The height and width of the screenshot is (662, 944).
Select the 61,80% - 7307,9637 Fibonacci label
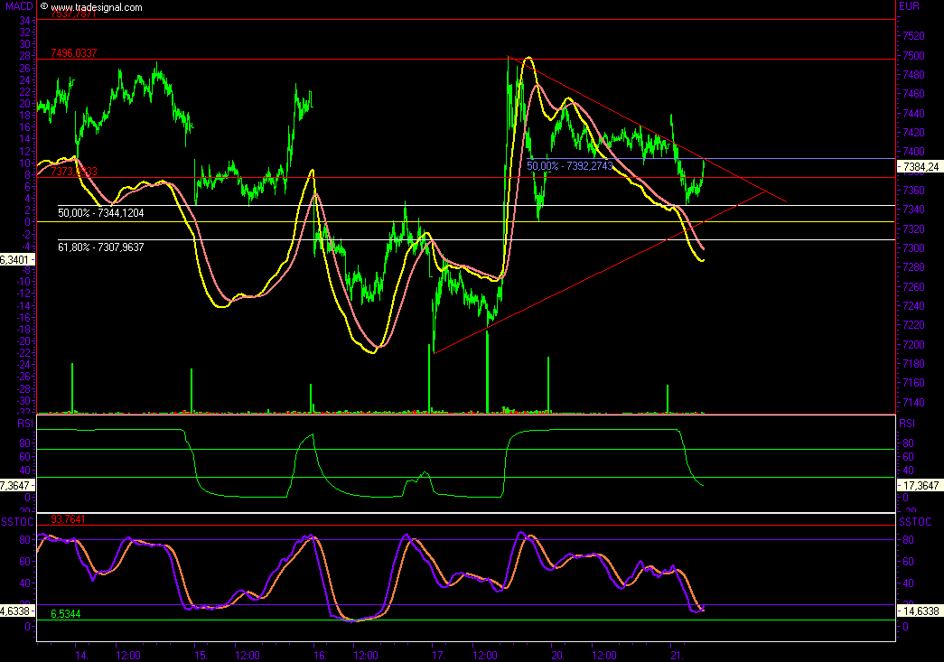click(x=100, y=247)
